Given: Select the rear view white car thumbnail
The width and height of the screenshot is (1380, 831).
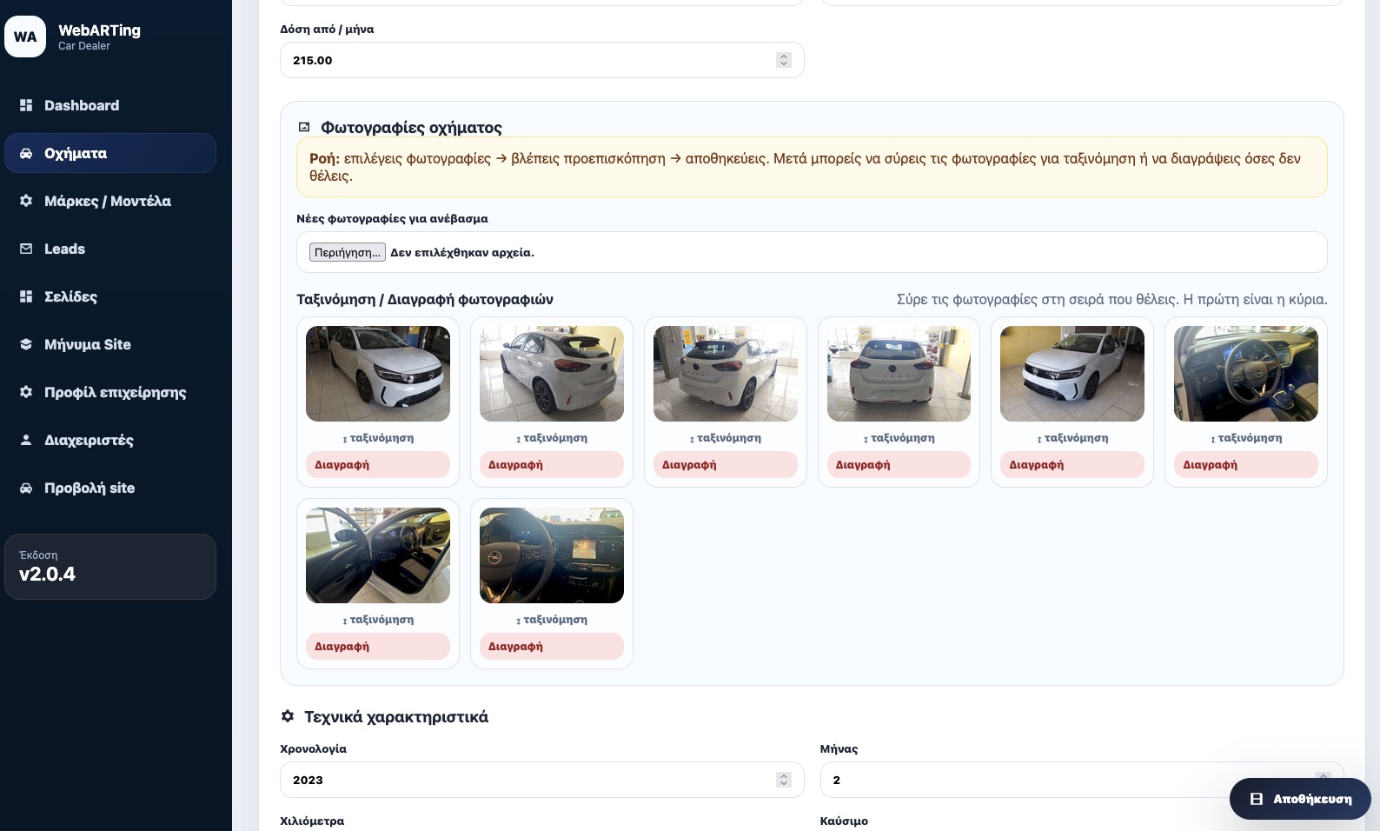Looking at the screenshot, I should pyautogui.click(x=899, y=374).
